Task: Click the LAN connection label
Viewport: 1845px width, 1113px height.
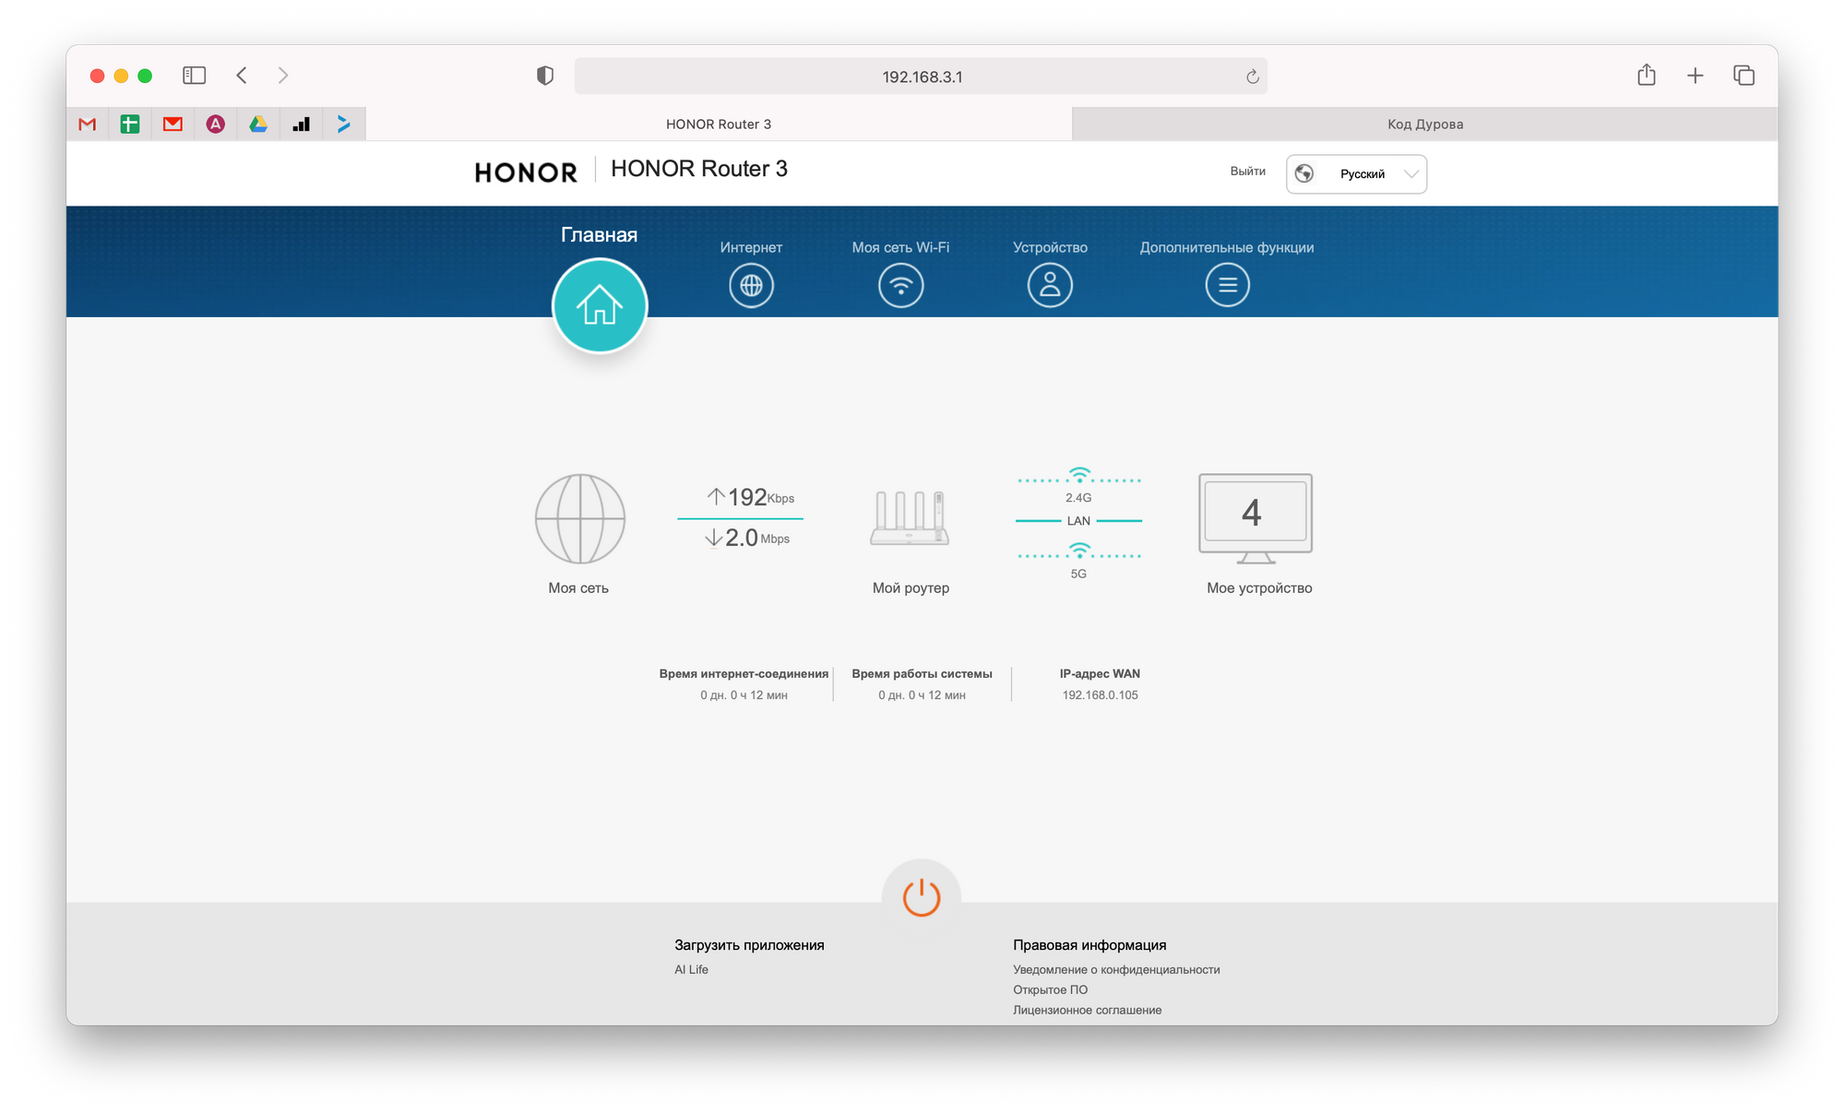Action: [x=1078, y=521]
